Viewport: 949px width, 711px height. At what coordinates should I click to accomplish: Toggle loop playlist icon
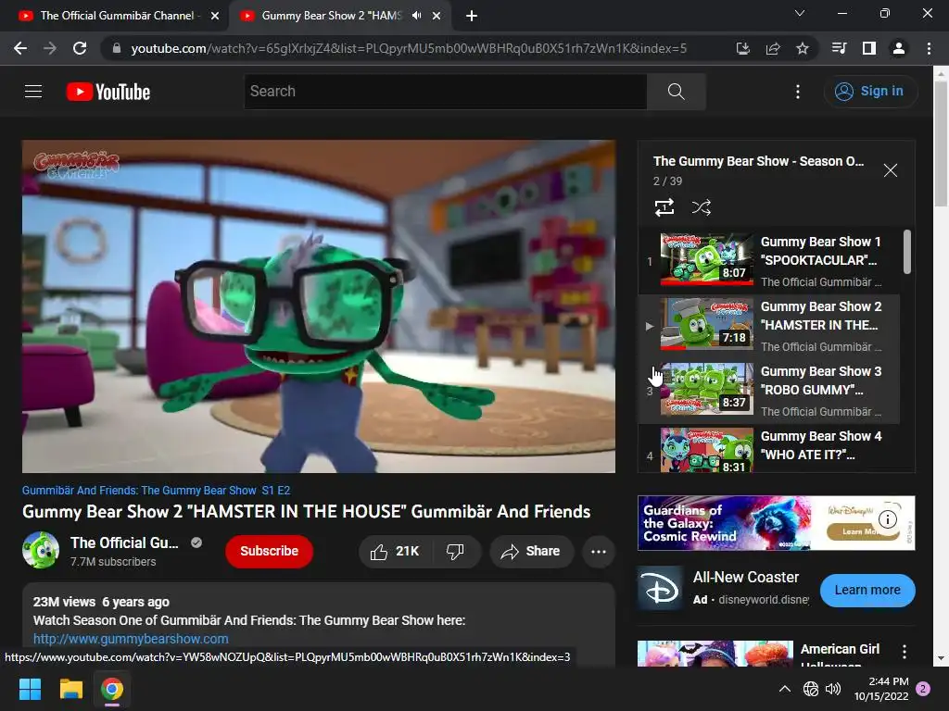[x=664, y=207]
